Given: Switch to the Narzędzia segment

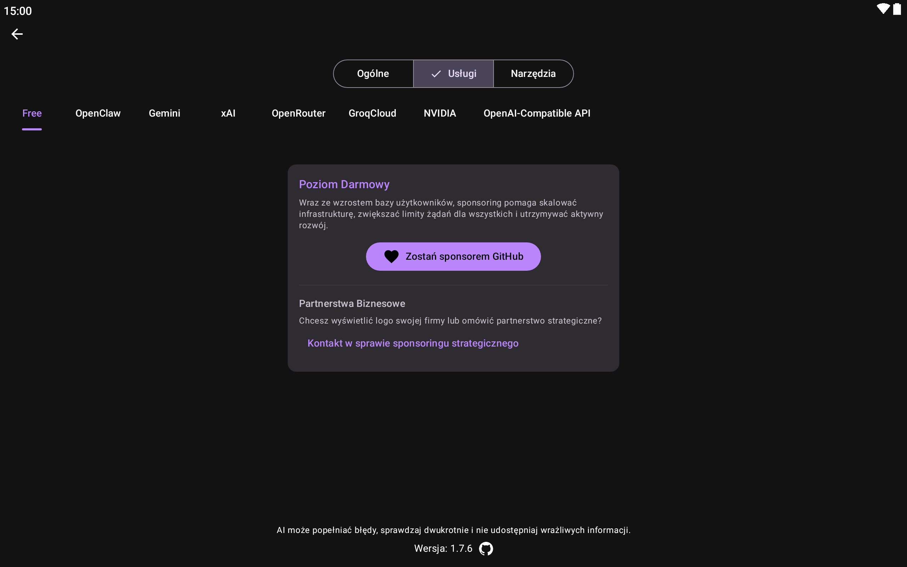Looking at the screenshot, I should pos(533,74).
